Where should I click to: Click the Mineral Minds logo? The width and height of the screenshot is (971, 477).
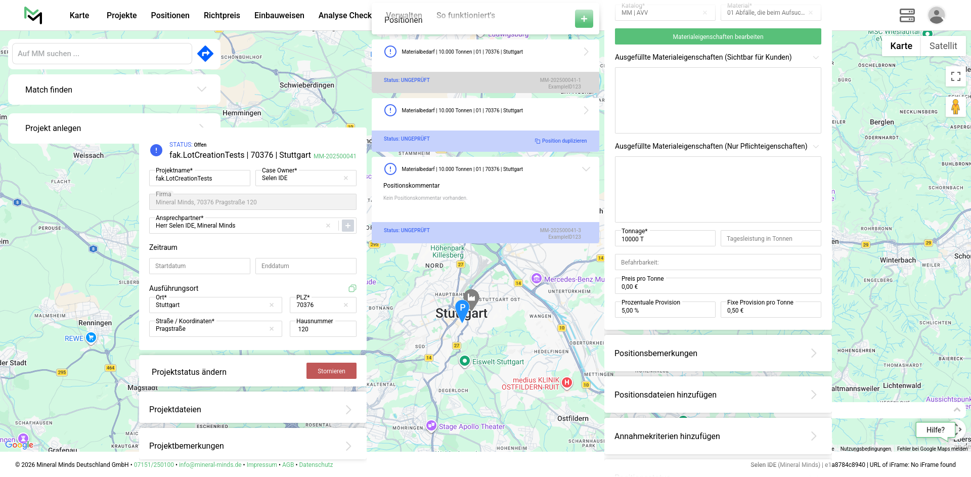[x=33, y=16]
